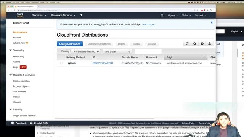Click the AWS logo home icon
This screenshot has height=137, width=244.
click(x=20, y=15)
